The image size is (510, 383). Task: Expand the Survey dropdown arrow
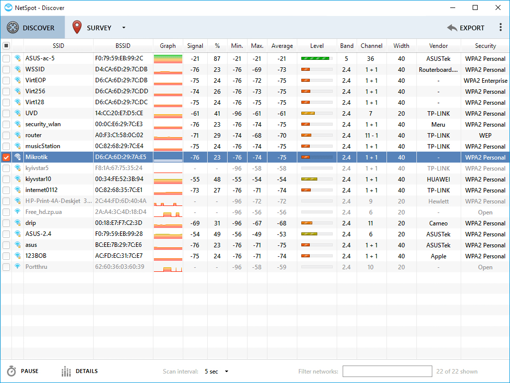click(124, 28)
